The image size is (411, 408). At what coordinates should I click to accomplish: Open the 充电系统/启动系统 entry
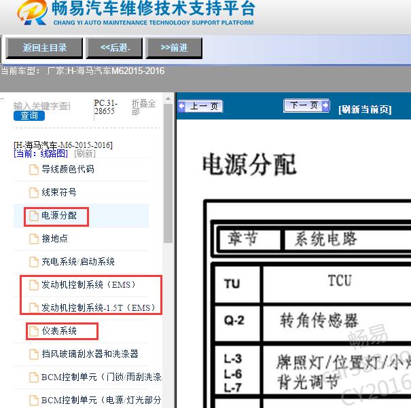click(x=78, y=261)
